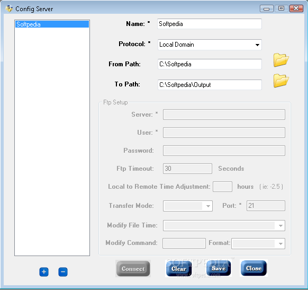
Task: Add a new server with the plus icon
Action: [x=44, y=272]
